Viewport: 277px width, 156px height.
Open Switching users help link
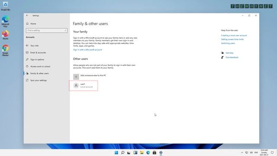pyautogui.click(x=228, y=43)
